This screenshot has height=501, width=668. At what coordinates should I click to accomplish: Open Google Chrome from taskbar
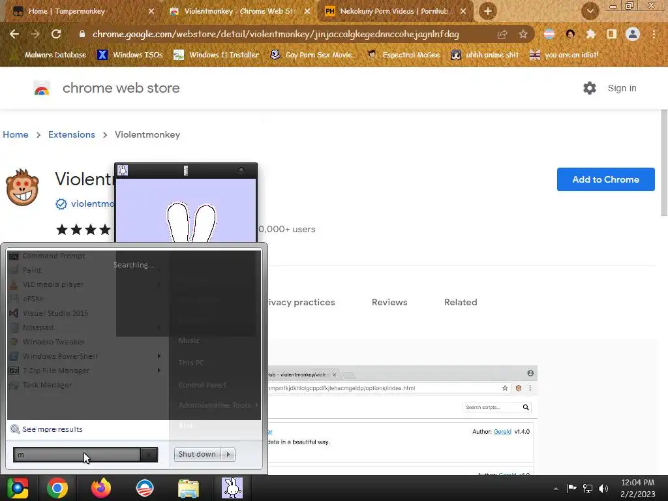57,488
